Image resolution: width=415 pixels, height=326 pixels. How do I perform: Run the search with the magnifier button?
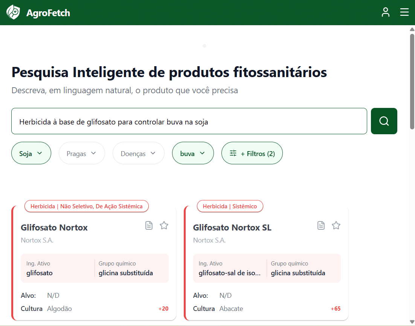point(384,121)
